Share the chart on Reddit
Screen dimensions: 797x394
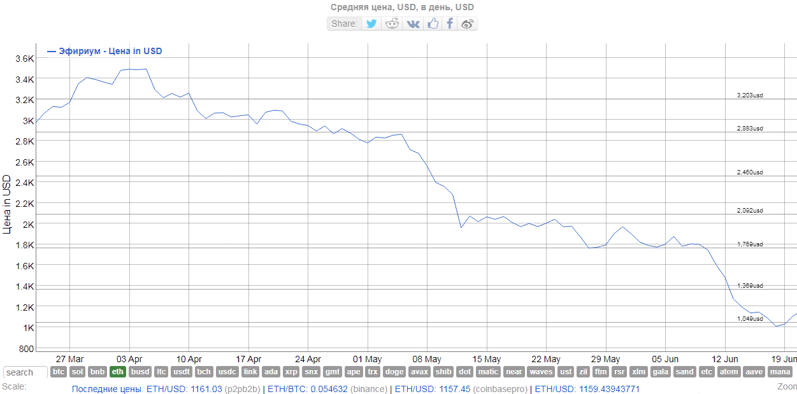(392, 24)
